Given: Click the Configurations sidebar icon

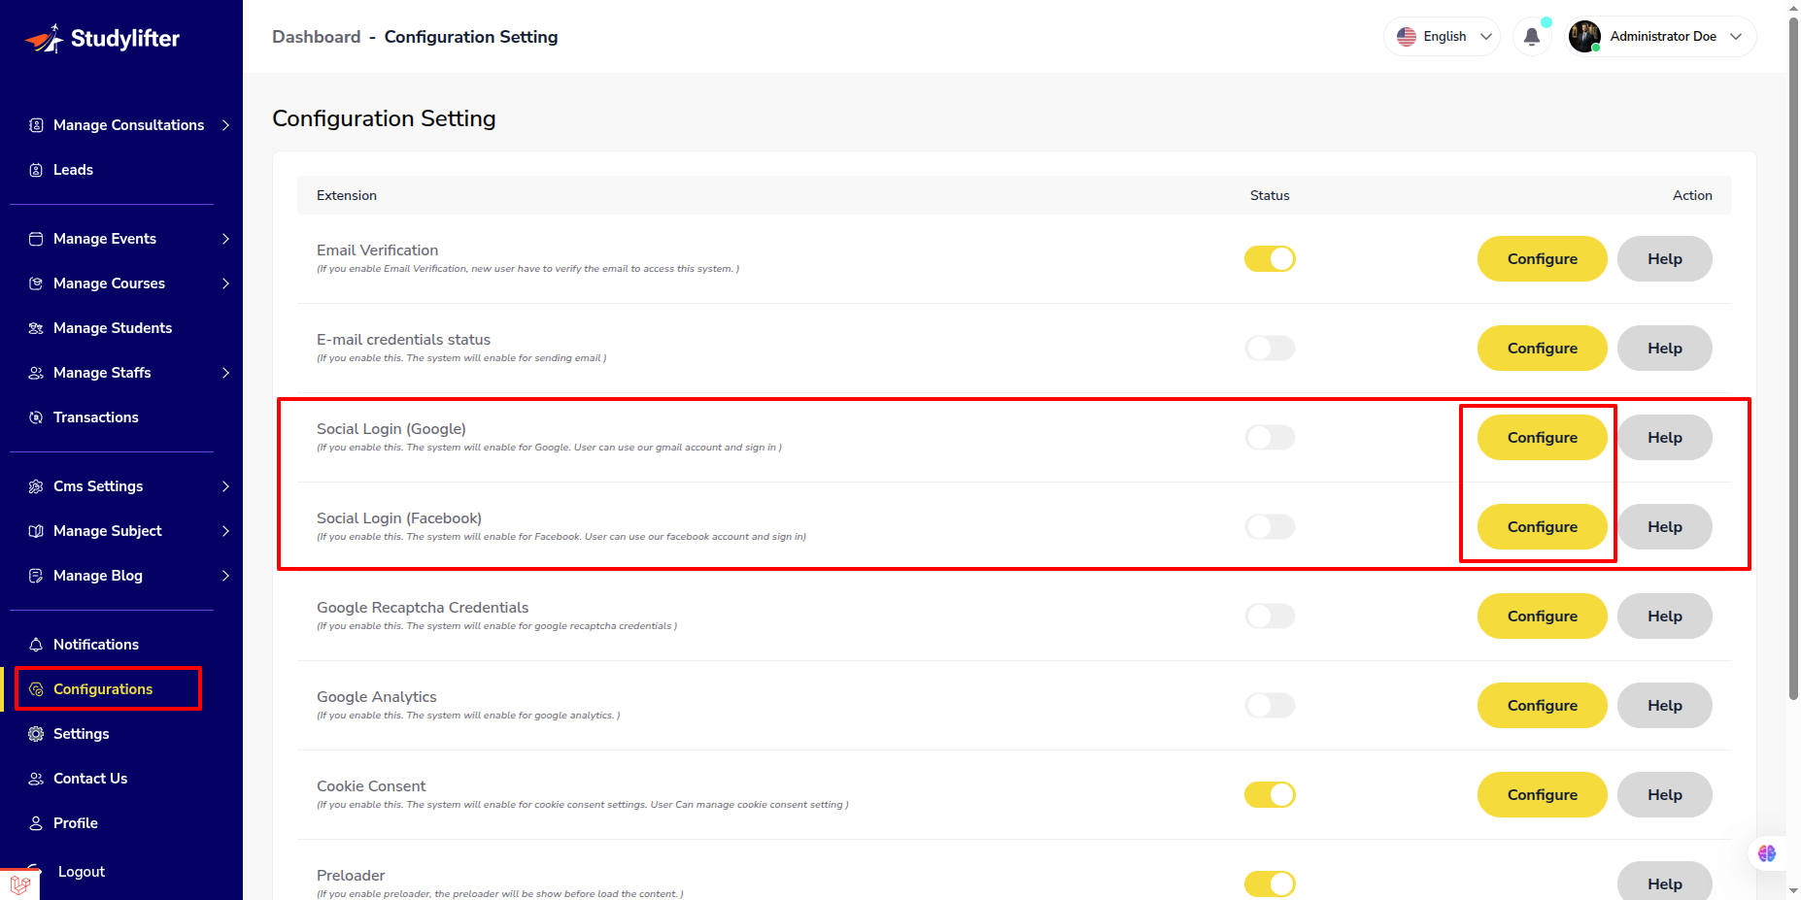Looking at the screenshot, I should [36, 689].
